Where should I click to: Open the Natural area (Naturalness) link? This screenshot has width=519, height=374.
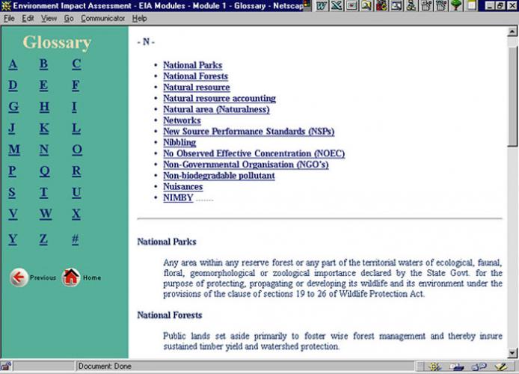coord(216,109)
